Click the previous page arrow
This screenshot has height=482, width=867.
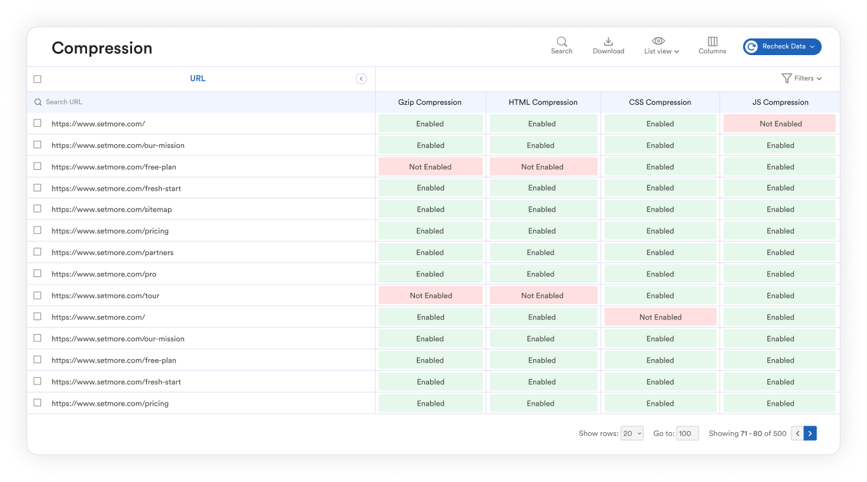[x=796, y=433]
